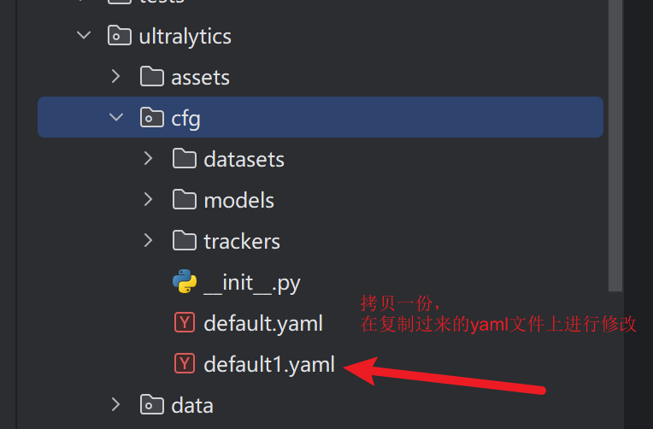Expand the data folder chevron
Viewport: 653px width, 429px height.
pos(115,404)
